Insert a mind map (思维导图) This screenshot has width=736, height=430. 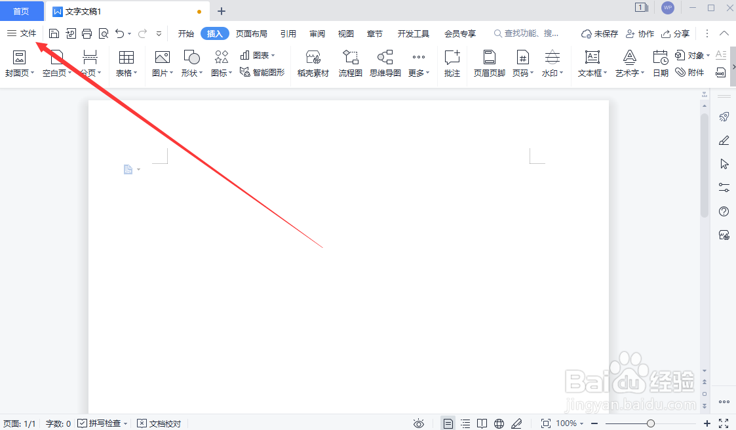coord(384,63)
